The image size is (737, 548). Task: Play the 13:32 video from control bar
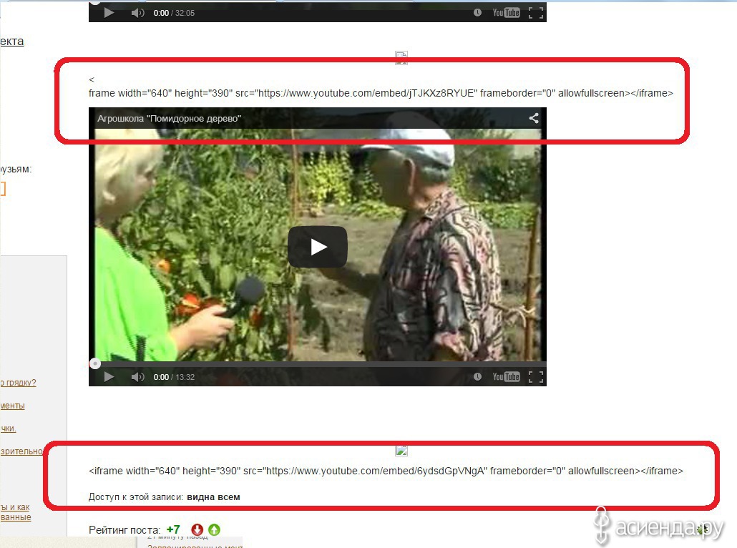point(109,377)
